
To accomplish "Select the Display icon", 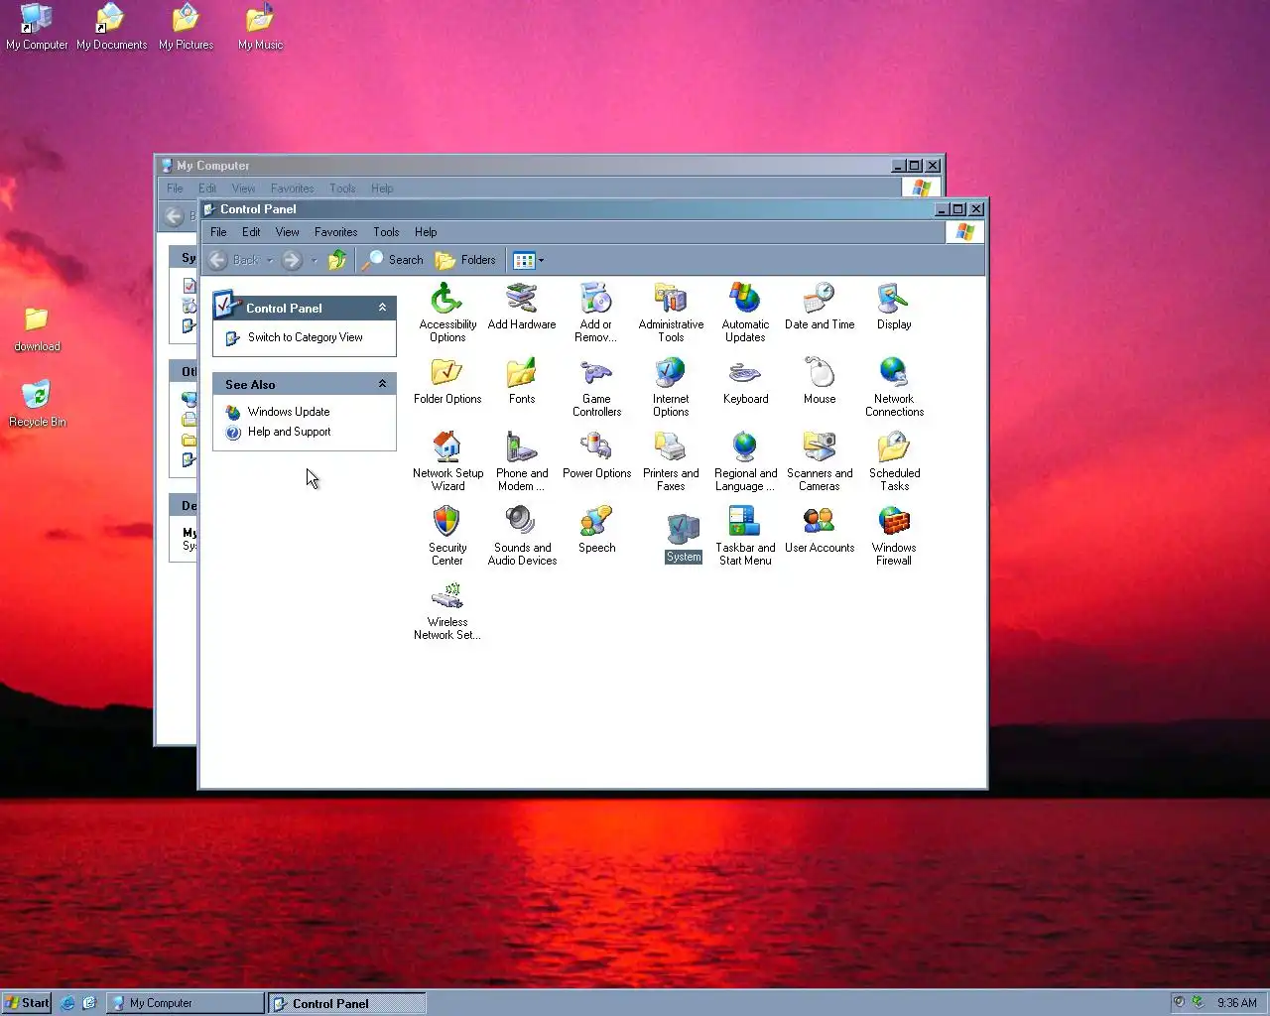I will 894,307.
